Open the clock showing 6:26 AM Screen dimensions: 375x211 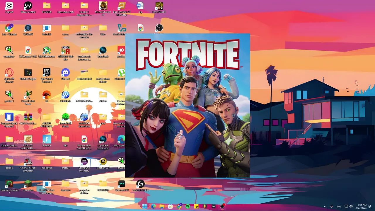point(361,206)
